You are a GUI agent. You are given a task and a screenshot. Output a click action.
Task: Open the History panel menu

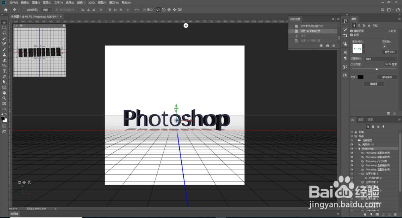338,19
